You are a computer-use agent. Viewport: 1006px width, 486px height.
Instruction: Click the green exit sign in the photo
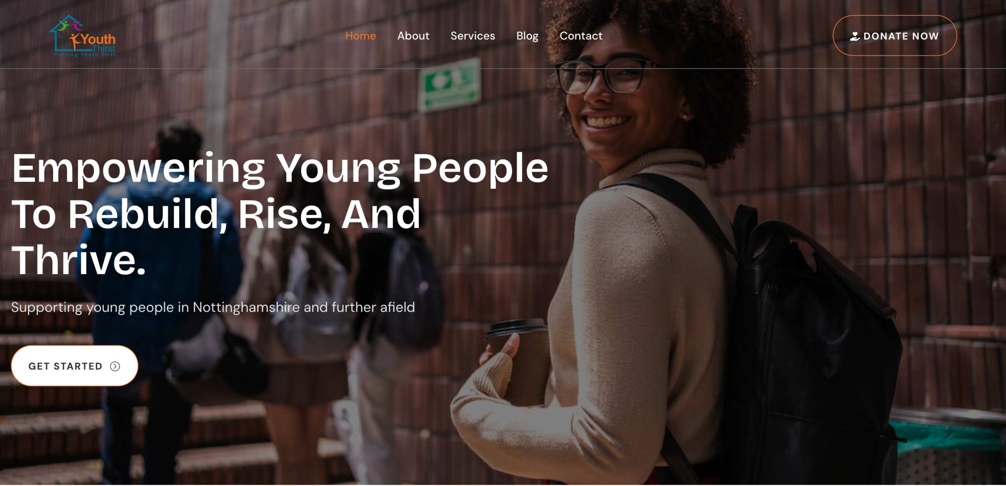coord(450,85)
